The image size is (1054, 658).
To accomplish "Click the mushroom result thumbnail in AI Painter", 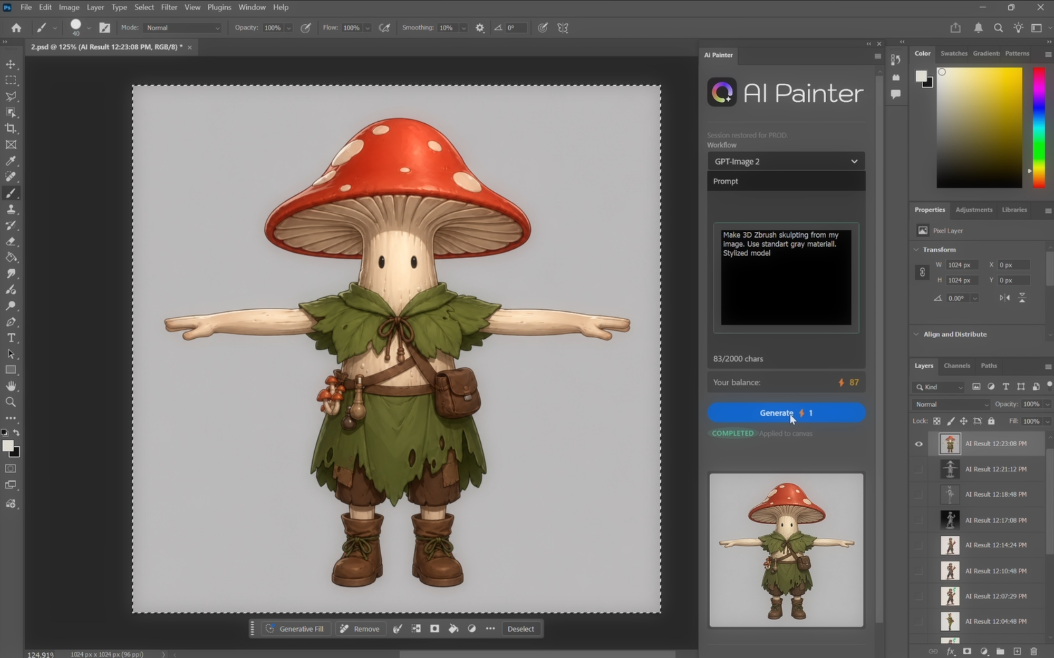I will pyautogui.click(x=786, y=550).
